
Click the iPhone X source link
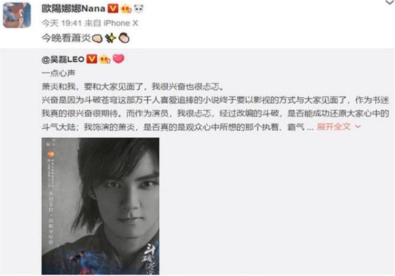tap(120, 24)
